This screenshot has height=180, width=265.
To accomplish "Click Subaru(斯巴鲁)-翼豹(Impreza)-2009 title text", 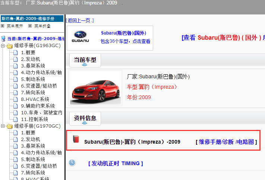I will 132,142.
